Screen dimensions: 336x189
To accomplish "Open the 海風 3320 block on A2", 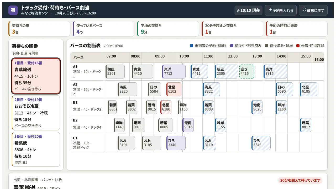I will (x=127, y=89).
